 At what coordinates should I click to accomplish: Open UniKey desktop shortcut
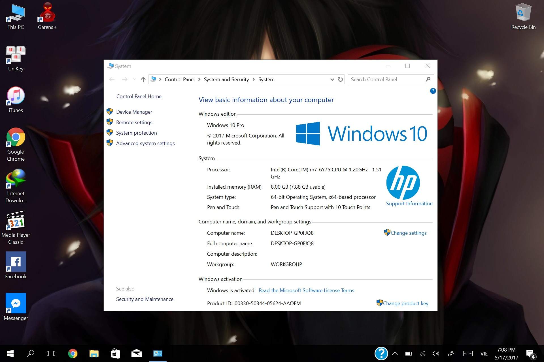point(16,58)
